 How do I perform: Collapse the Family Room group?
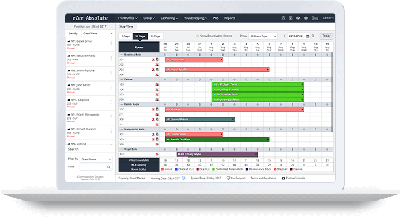(x=122, y=105)
